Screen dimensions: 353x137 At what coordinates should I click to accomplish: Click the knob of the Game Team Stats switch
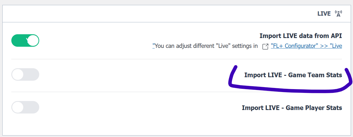(x=18, y=75)
